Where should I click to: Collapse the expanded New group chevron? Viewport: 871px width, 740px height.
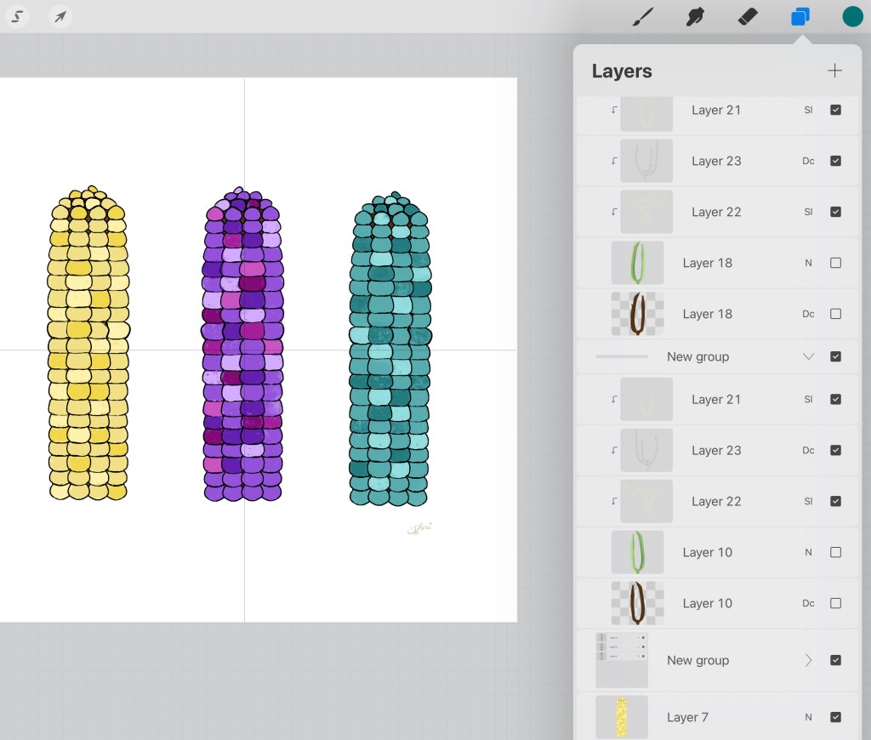(809, 356)
